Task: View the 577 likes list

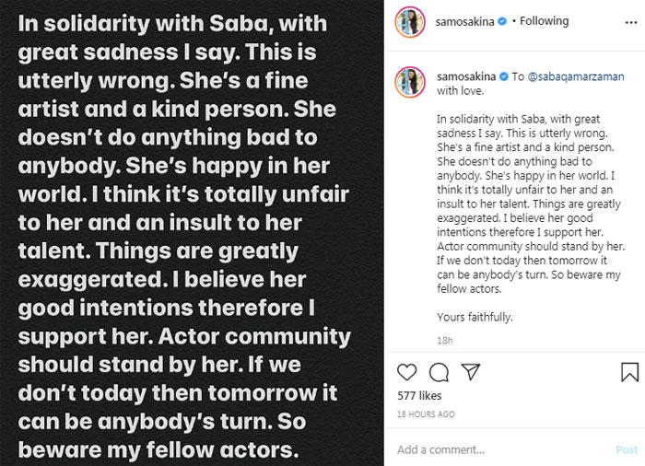Action: click(419, 396)
